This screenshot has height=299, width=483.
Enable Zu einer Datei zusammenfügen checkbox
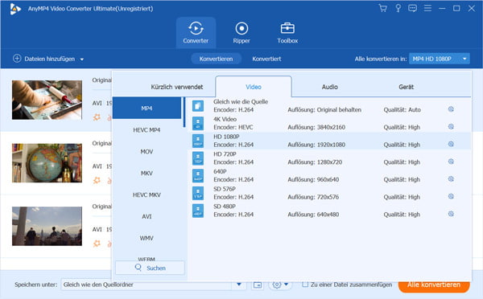tap(305, 285)
